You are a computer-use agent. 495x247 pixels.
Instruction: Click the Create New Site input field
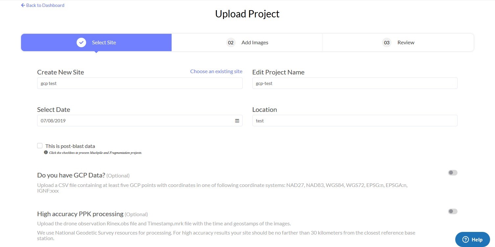click(140, 83)
